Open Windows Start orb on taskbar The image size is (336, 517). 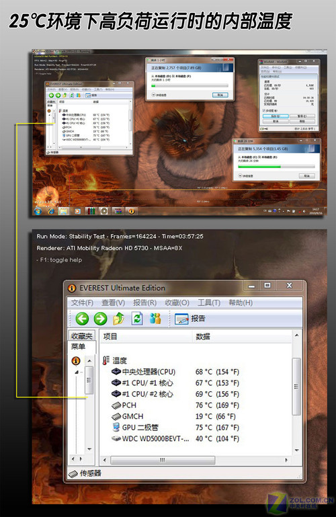click(x=38, y=210)
